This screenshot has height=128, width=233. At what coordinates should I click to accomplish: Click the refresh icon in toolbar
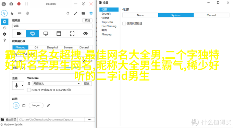[68, 13]
